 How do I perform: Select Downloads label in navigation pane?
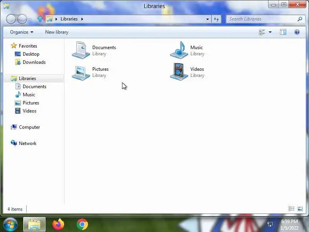pyautogui.click(x=34, y=62)
